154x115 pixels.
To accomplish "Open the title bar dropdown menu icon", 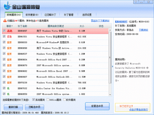I will pyautogui.click(x=136, y=2).
